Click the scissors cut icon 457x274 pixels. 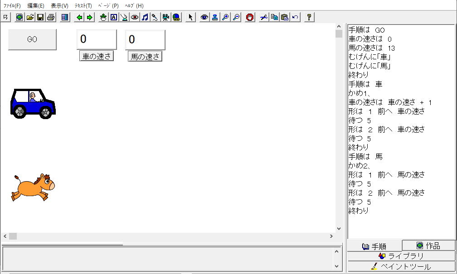(264, 17)
